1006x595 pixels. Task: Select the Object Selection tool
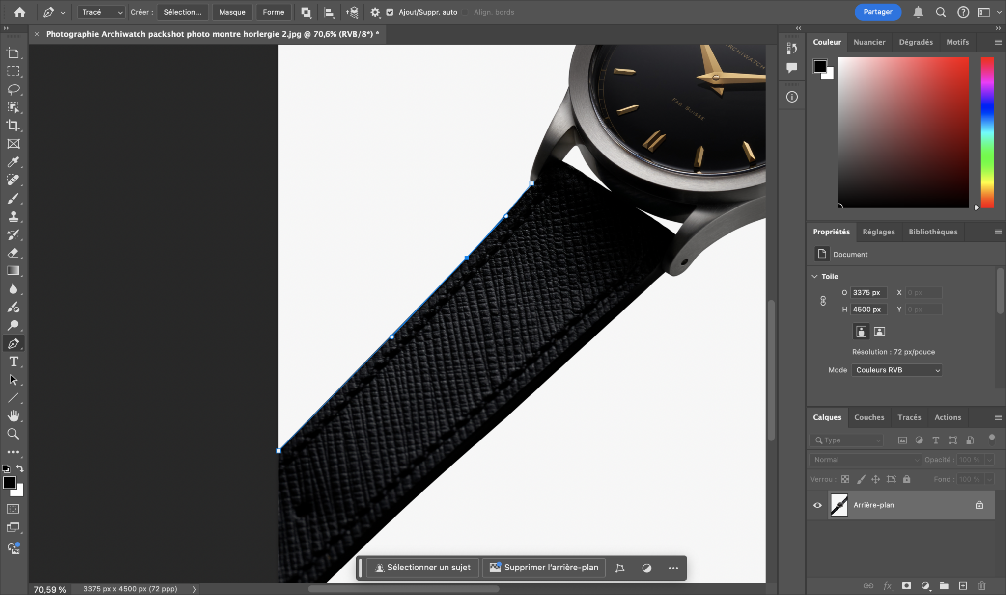[x=13, y=107]
